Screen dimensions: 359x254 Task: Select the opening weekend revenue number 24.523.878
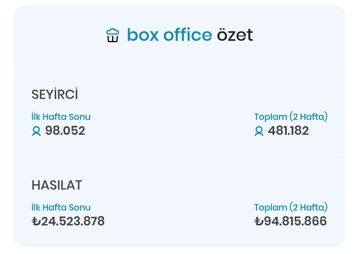(72, 221)
